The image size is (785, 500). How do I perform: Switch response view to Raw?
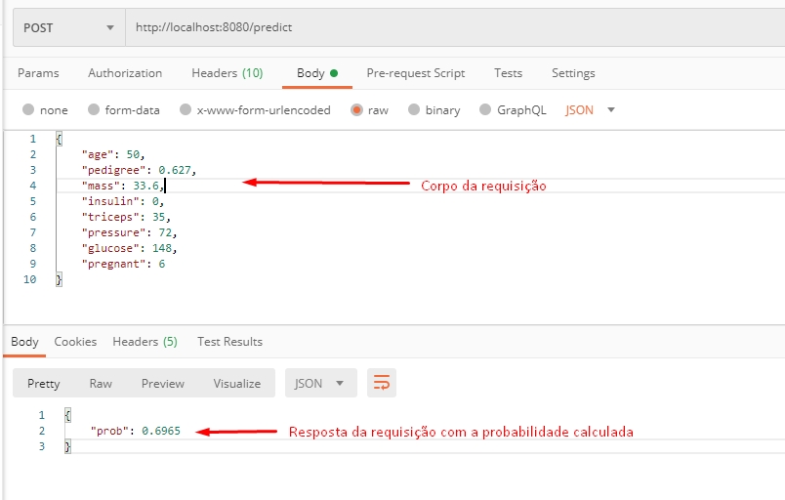tap(101, 383)
